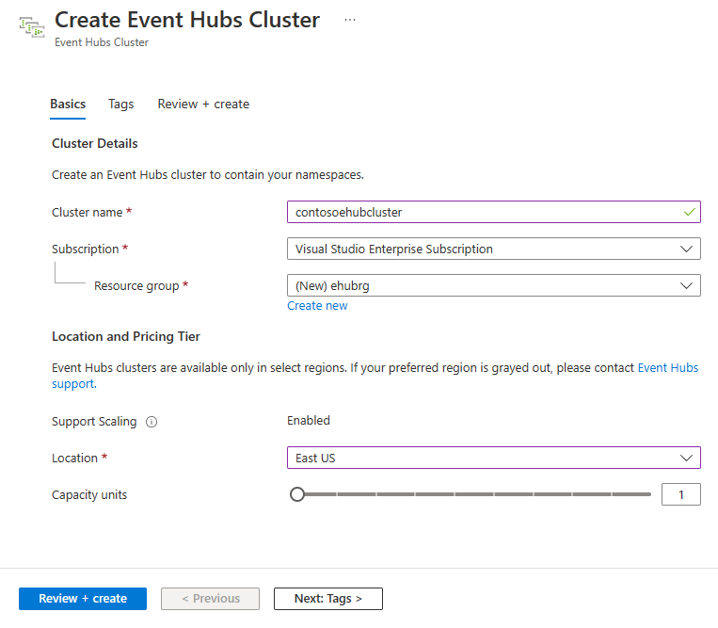718x628 pixels.
Task: Click the Create Event Hubs Cluster title
Action: point(187,20)
